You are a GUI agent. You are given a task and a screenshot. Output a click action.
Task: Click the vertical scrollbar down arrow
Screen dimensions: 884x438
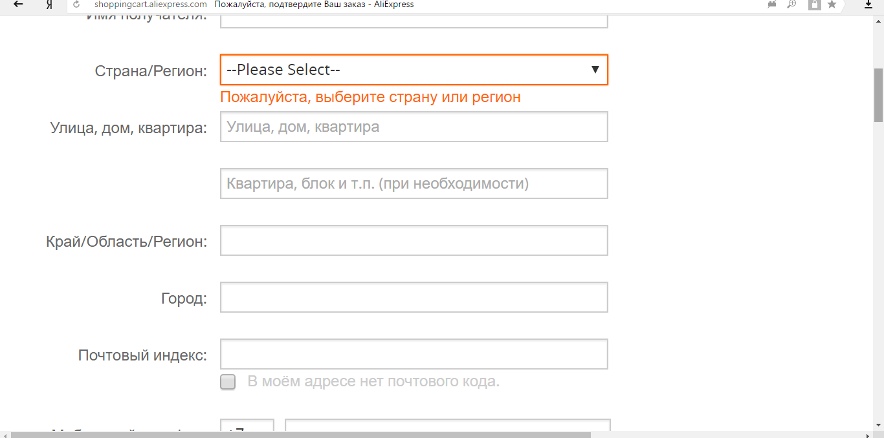point(878,424)
